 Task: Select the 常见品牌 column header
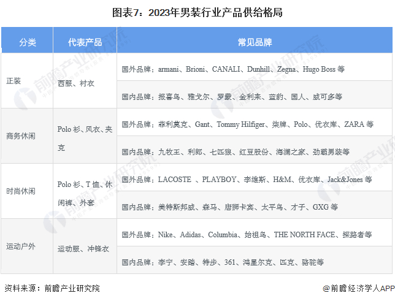255,40
